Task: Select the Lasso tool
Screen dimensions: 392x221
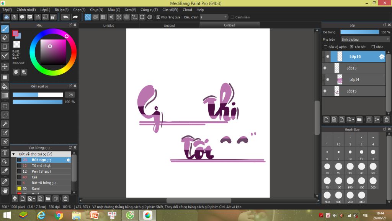Action: [5, 115]
